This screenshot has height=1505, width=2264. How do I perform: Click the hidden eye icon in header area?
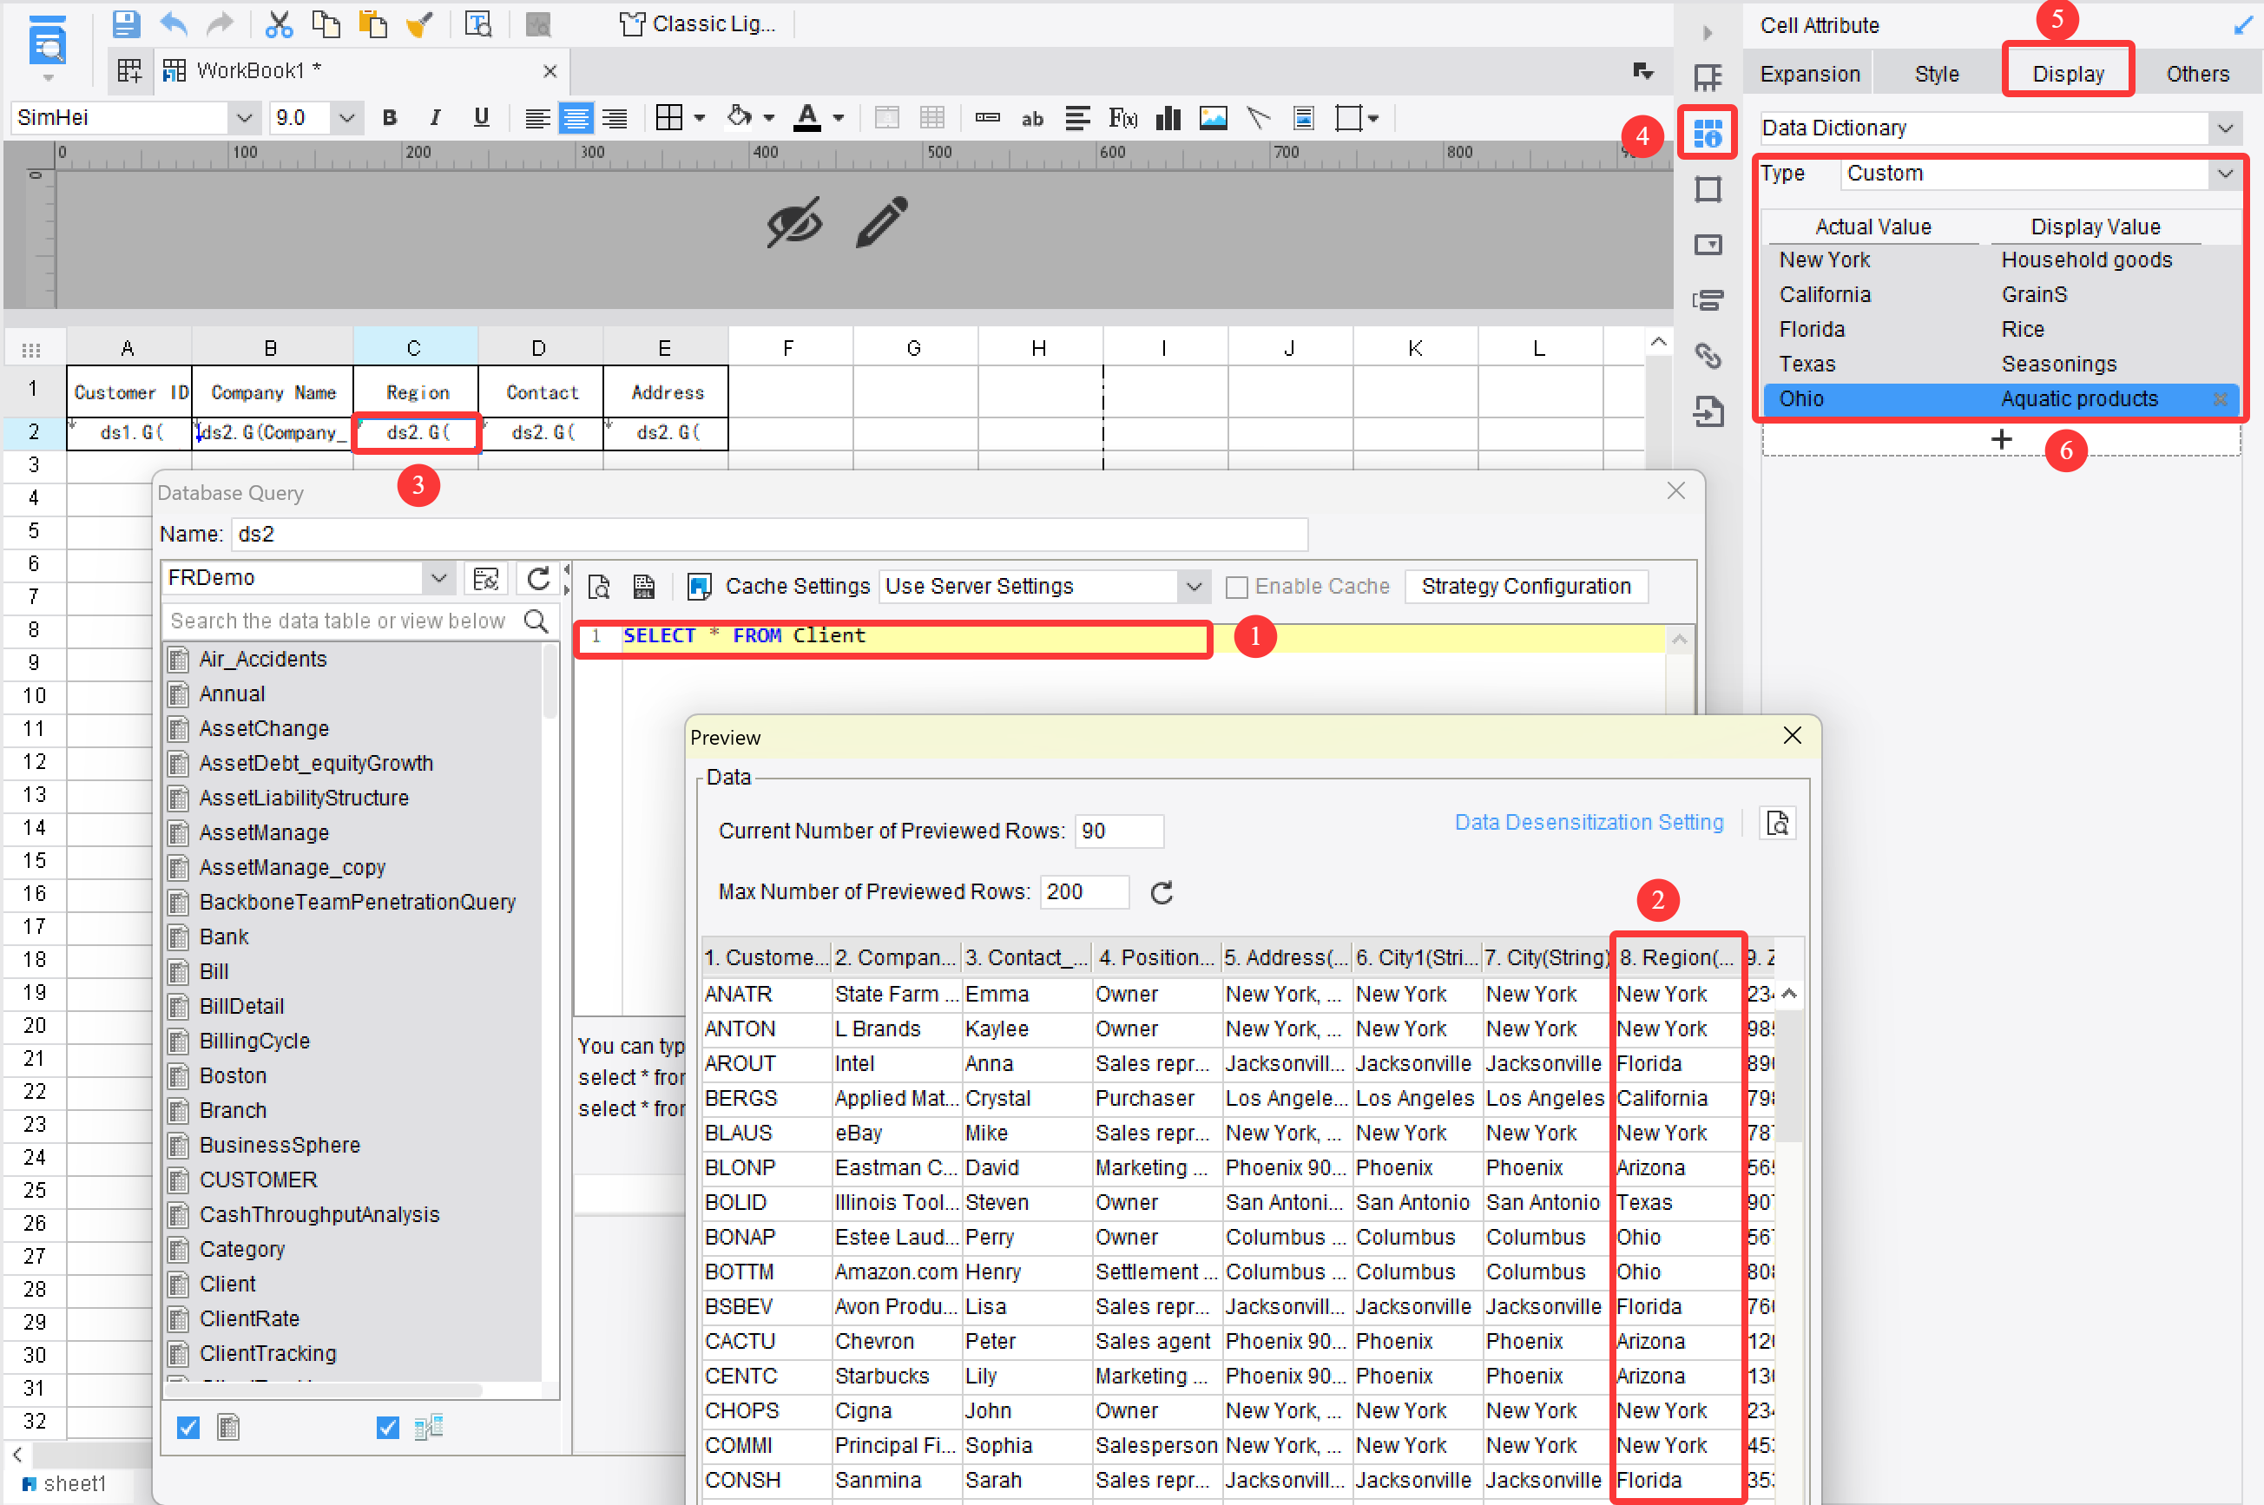click(x=794, y=223)
